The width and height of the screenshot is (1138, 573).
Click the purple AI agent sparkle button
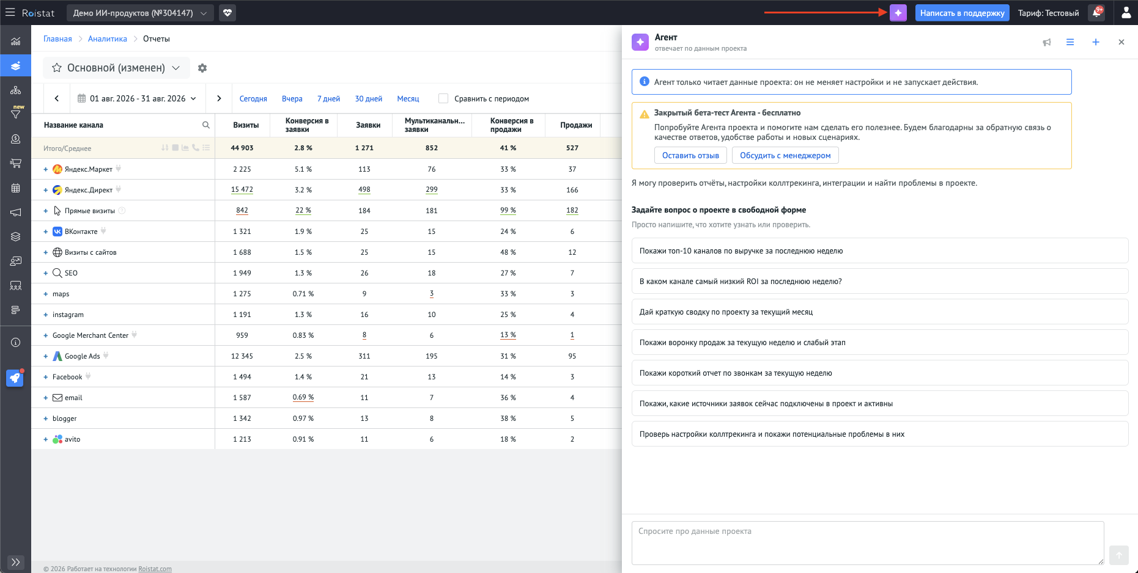(898, 13)
